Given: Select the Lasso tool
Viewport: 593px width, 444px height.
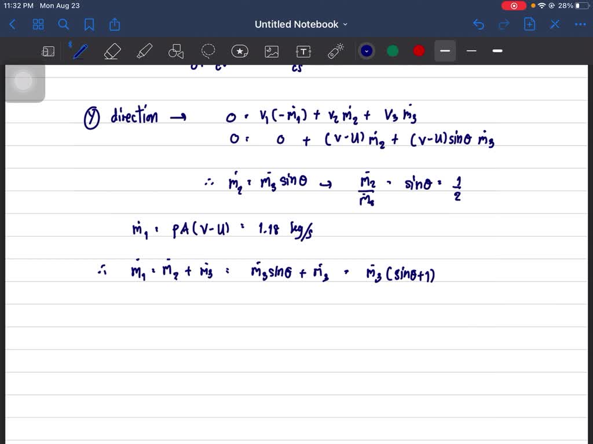Looking at the screenshot, I should pos(208,51).
